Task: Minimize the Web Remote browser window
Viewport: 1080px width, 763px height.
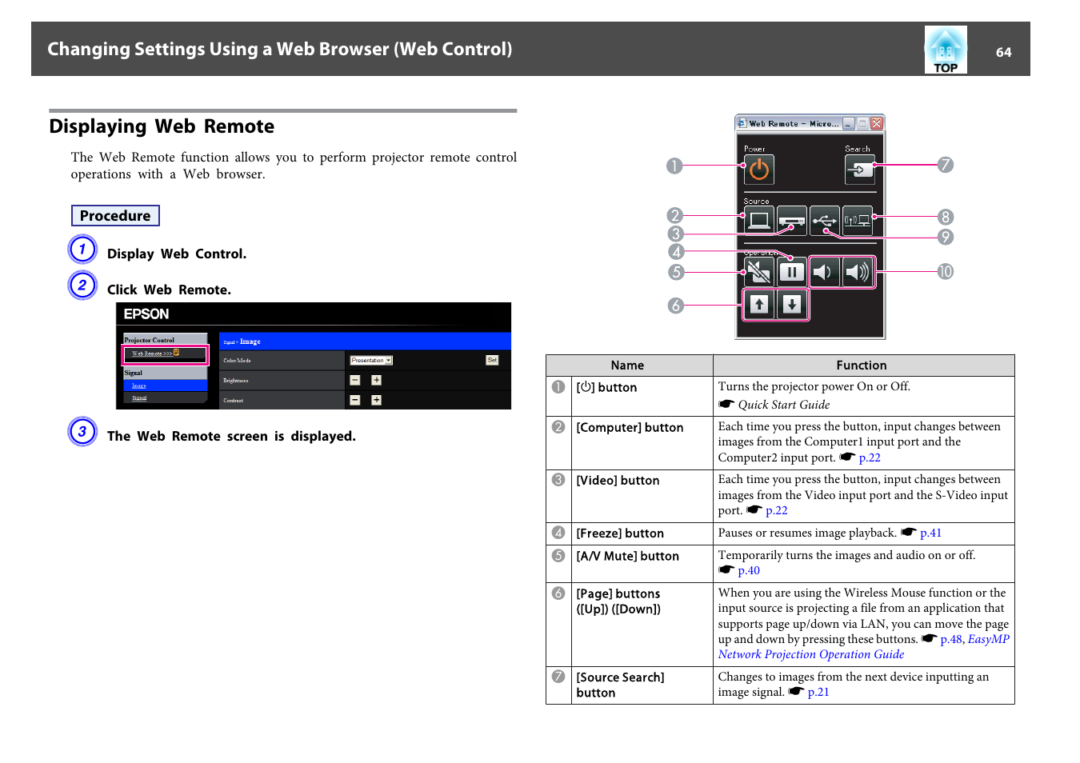Action: tap(849, 123)
